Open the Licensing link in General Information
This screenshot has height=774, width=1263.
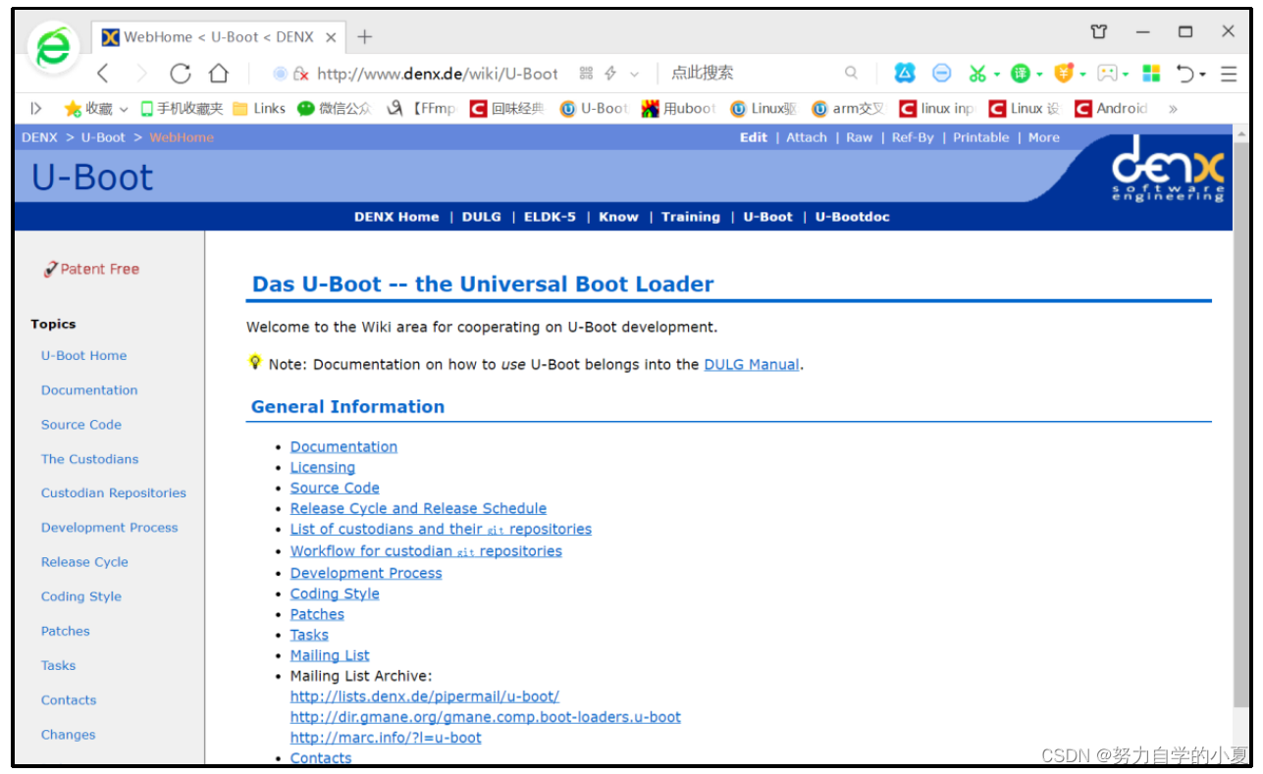tap(323, 467)
